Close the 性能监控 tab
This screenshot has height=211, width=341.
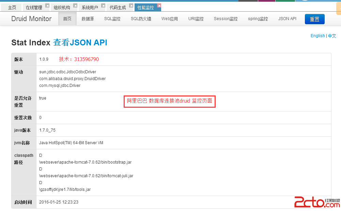tap(159, 6)
